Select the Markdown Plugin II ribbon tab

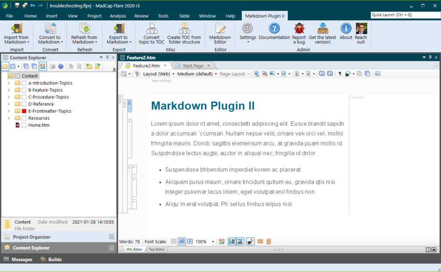[265, 16]
